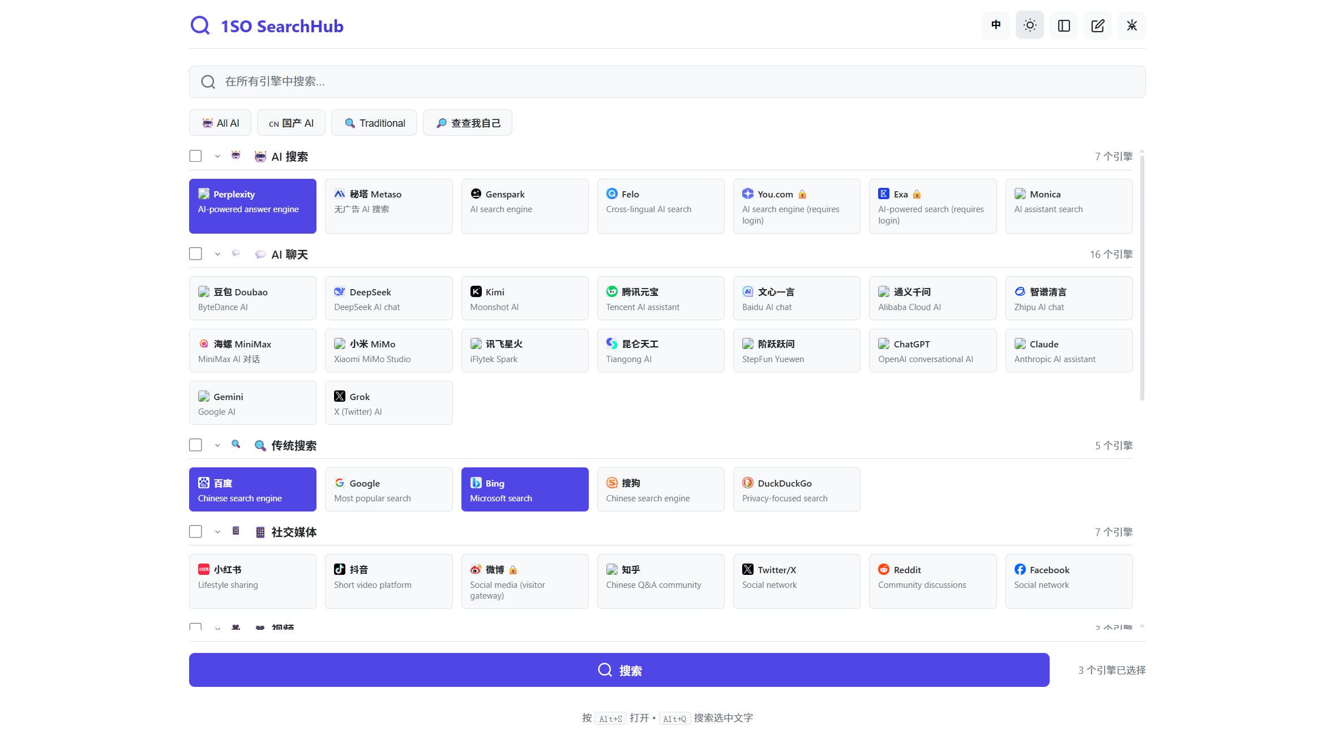
Task: Apply the 查查我自己 preset filter
Action: point(468,123)
